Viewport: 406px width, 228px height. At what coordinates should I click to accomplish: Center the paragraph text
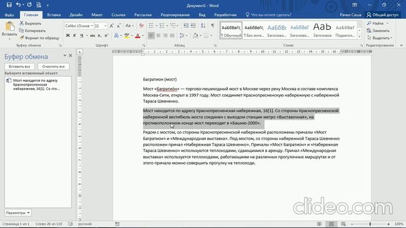(158, 35)
